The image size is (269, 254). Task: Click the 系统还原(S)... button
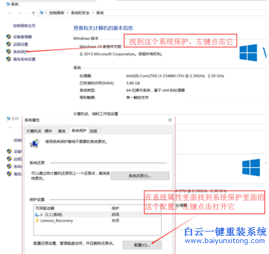coord(140,176)
